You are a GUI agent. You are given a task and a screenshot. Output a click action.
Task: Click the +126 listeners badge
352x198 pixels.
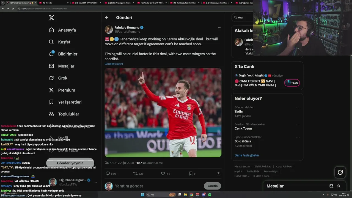tap(292, 83)
